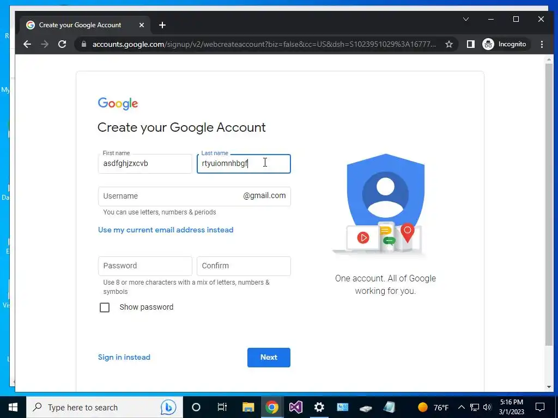Click the padlock site info icon
Image resolution: width=558 pixels, height=418 pixels.
pos(84,44)
